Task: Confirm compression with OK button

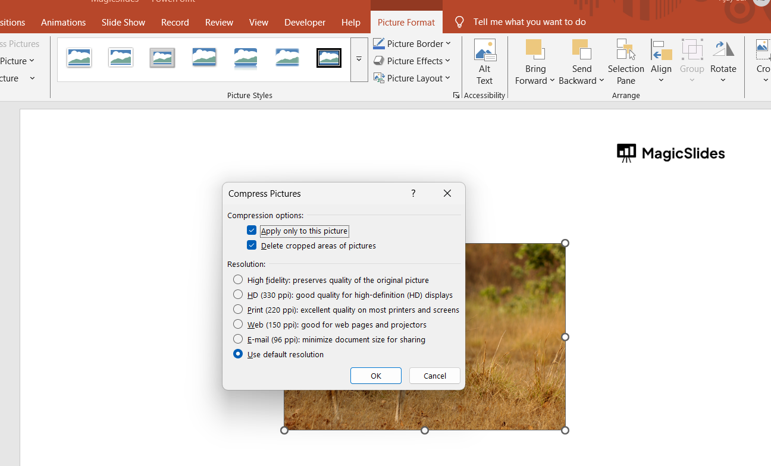Action: coord(375,376)
